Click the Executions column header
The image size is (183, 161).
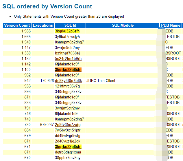43,25
